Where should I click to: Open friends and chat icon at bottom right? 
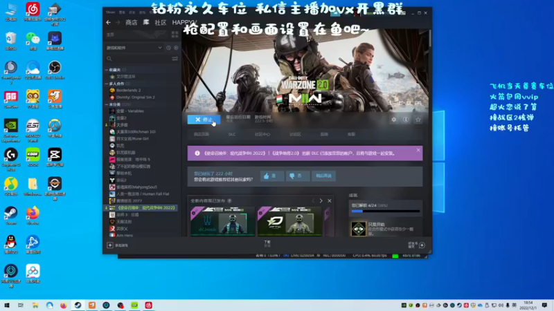[422, 245]
